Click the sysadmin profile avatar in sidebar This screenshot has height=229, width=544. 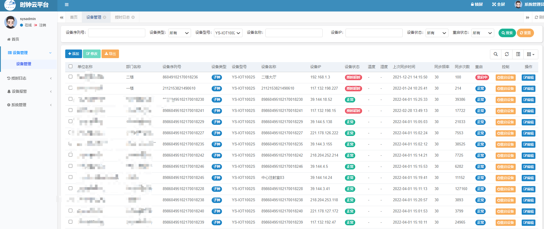click(x=11, y=22)
